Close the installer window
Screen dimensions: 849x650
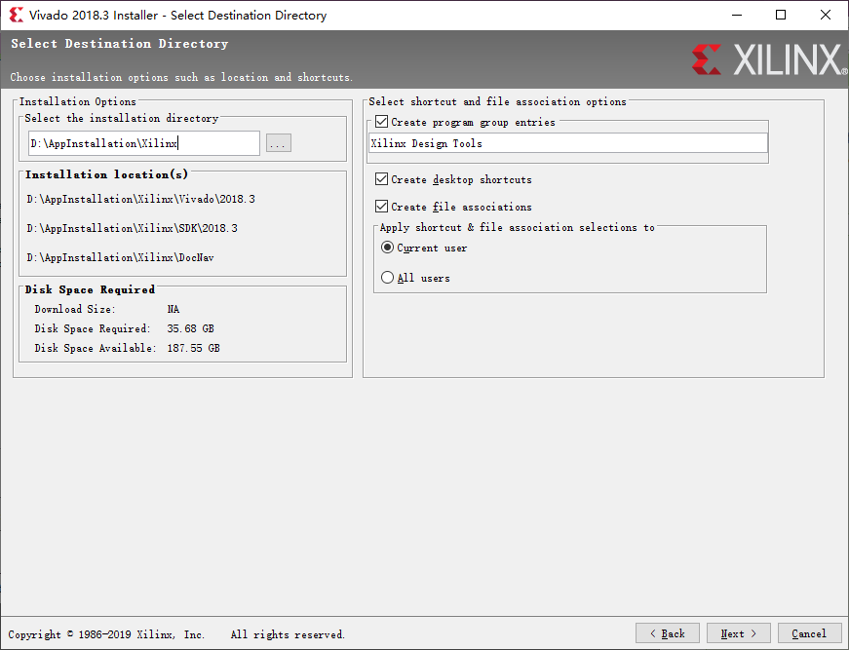pyautogui.click(x=826, y=16)
